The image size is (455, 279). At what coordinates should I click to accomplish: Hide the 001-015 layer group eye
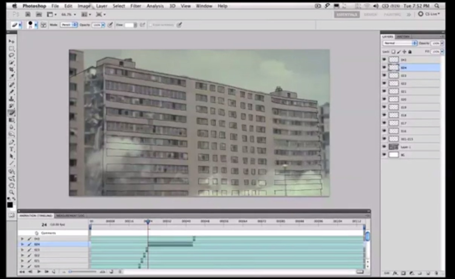(x=384, y=139)
